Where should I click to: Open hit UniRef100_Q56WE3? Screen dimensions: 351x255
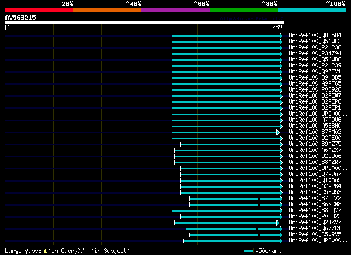pos(315,42)
